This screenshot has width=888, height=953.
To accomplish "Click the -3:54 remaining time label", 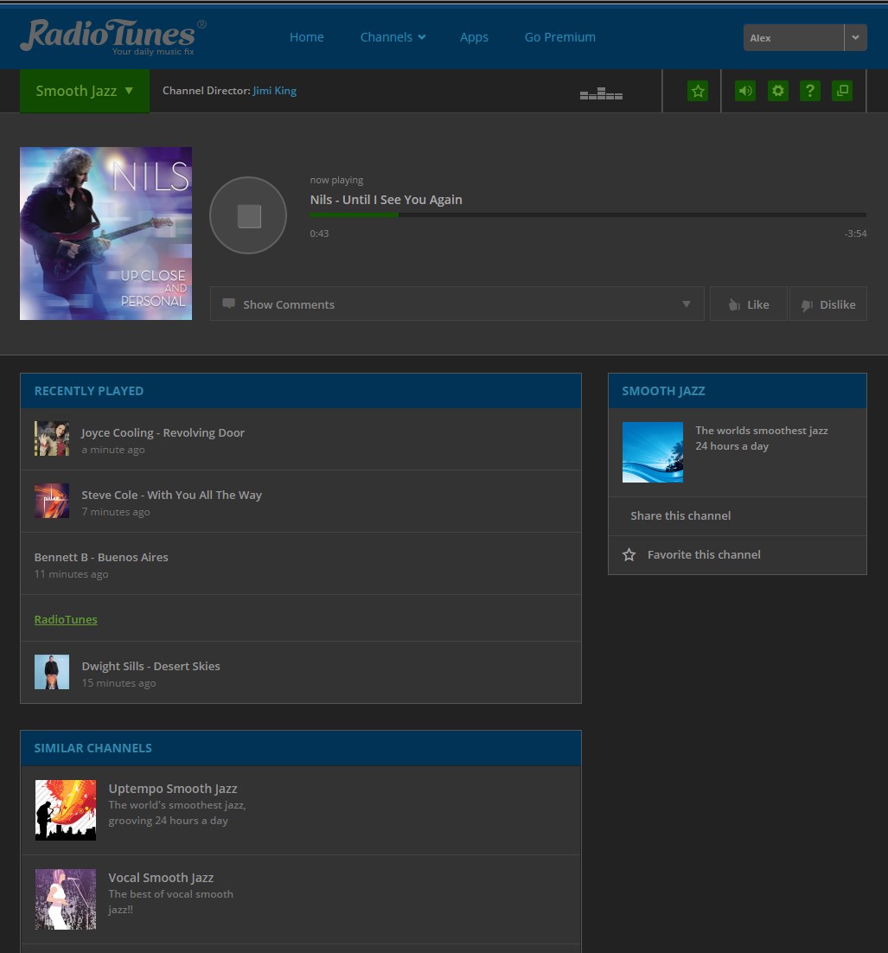I will pyautogui.click(x=855, y=233).
